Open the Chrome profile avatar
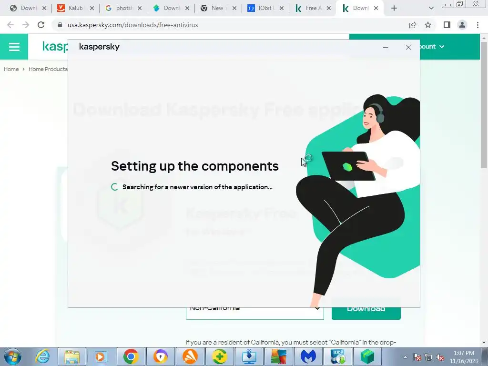 tap(462, 25)
